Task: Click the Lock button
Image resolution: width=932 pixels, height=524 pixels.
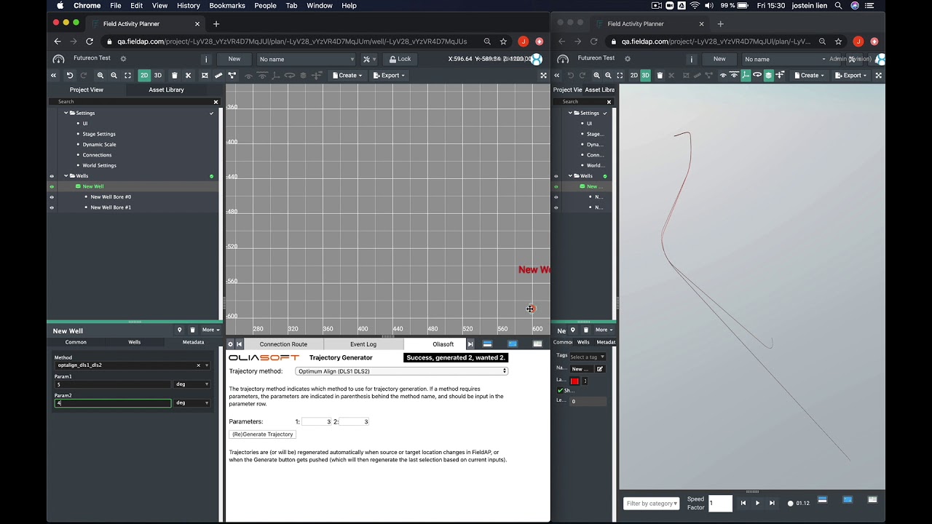Action: coord(400,59)
